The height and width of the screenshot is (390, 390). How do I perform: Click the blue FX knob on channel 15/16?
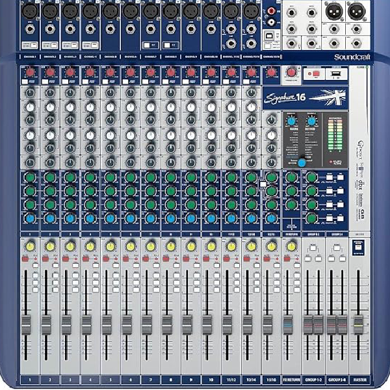pos(271,218)
